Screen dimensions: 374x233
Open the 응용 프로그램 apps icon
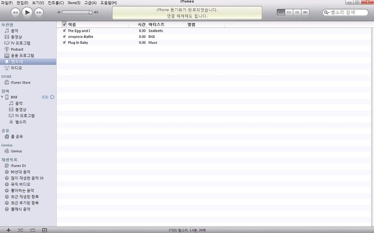tap(6, 55)
